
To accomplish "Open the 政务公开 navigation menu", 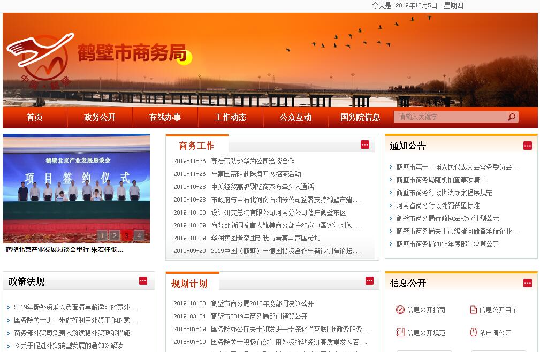I will tap(100, 117).
